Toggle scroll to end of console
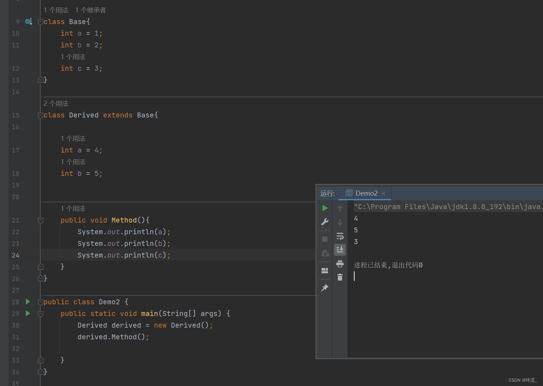 click(x=340, y=250)
